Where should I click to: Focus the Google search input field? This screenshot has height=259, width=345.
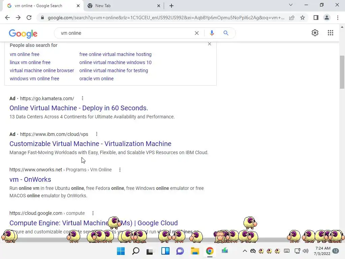click(126, 33)
